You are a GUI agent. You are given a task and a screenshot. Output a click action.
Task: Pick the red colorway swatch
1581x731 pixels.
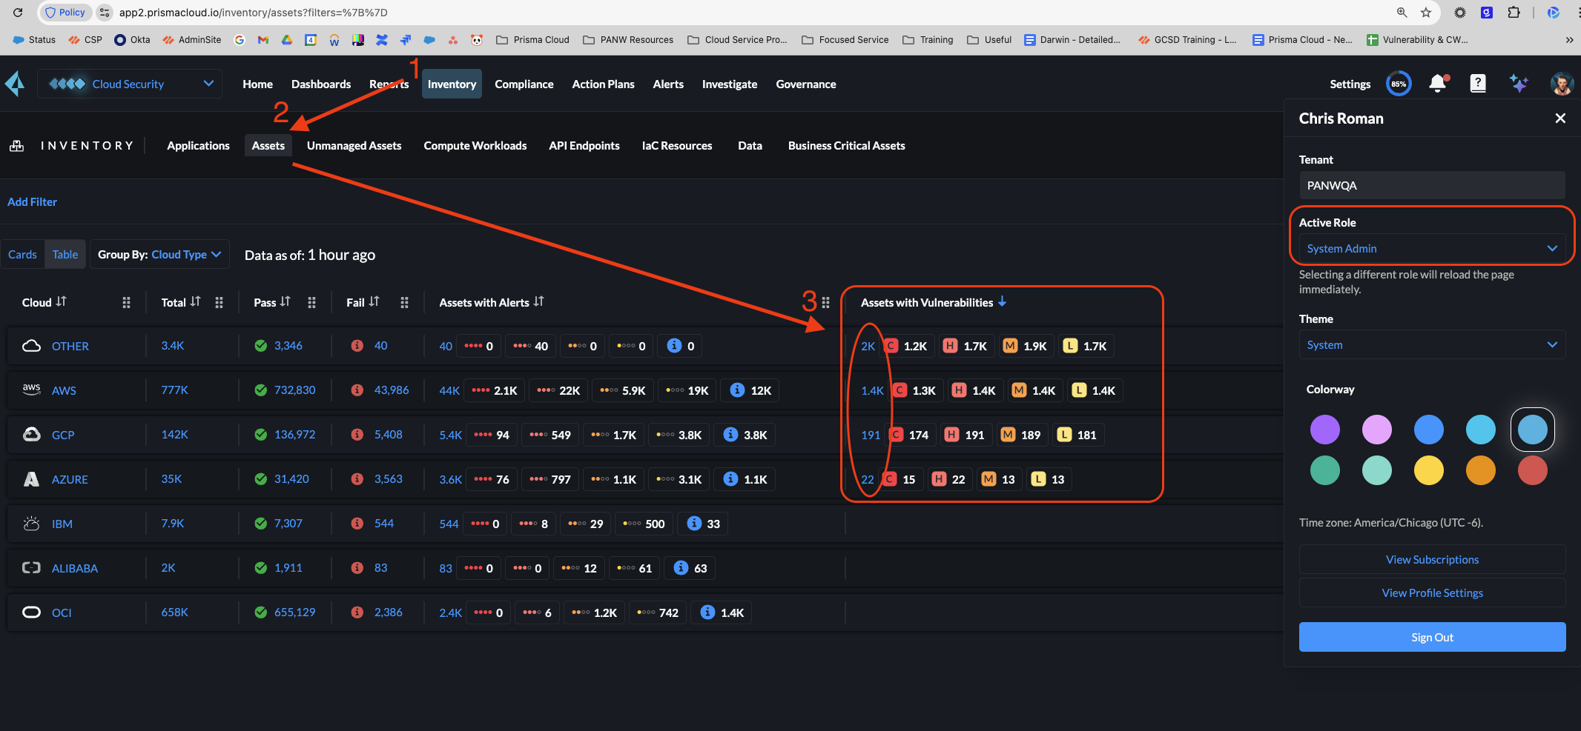coord(1532,470)
